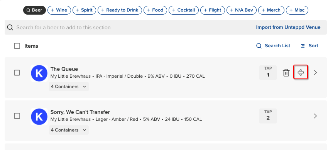Click the TAP 1 number badge
This screenshot has width=328, height=150.
tap(268, 73)
